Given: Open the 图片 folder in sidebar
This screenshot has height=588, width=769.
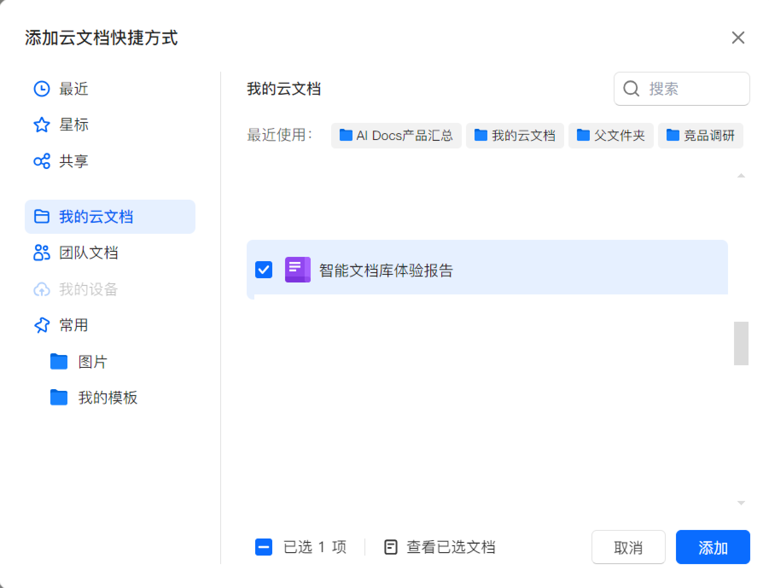Looking at the screenshot, I should 93,362.
